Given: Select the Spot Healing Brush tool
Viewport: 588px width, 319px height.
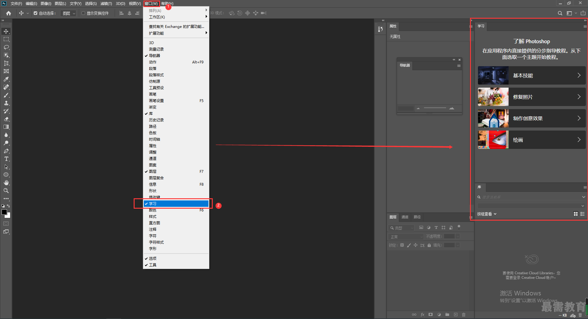Looking at the screenshot, I should tap(6, 87).
